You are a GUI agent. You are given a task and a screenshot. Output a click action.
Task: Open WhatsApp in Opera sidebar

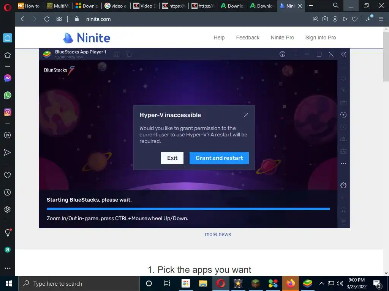(8, 95)
